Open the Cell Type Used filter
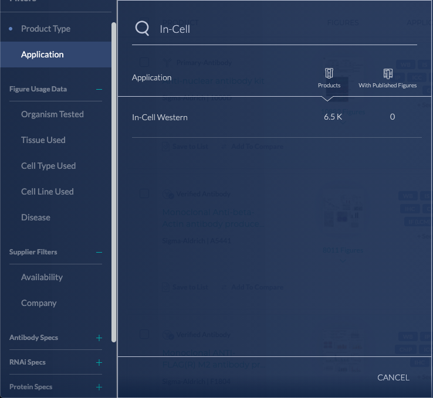 [48, 166]
